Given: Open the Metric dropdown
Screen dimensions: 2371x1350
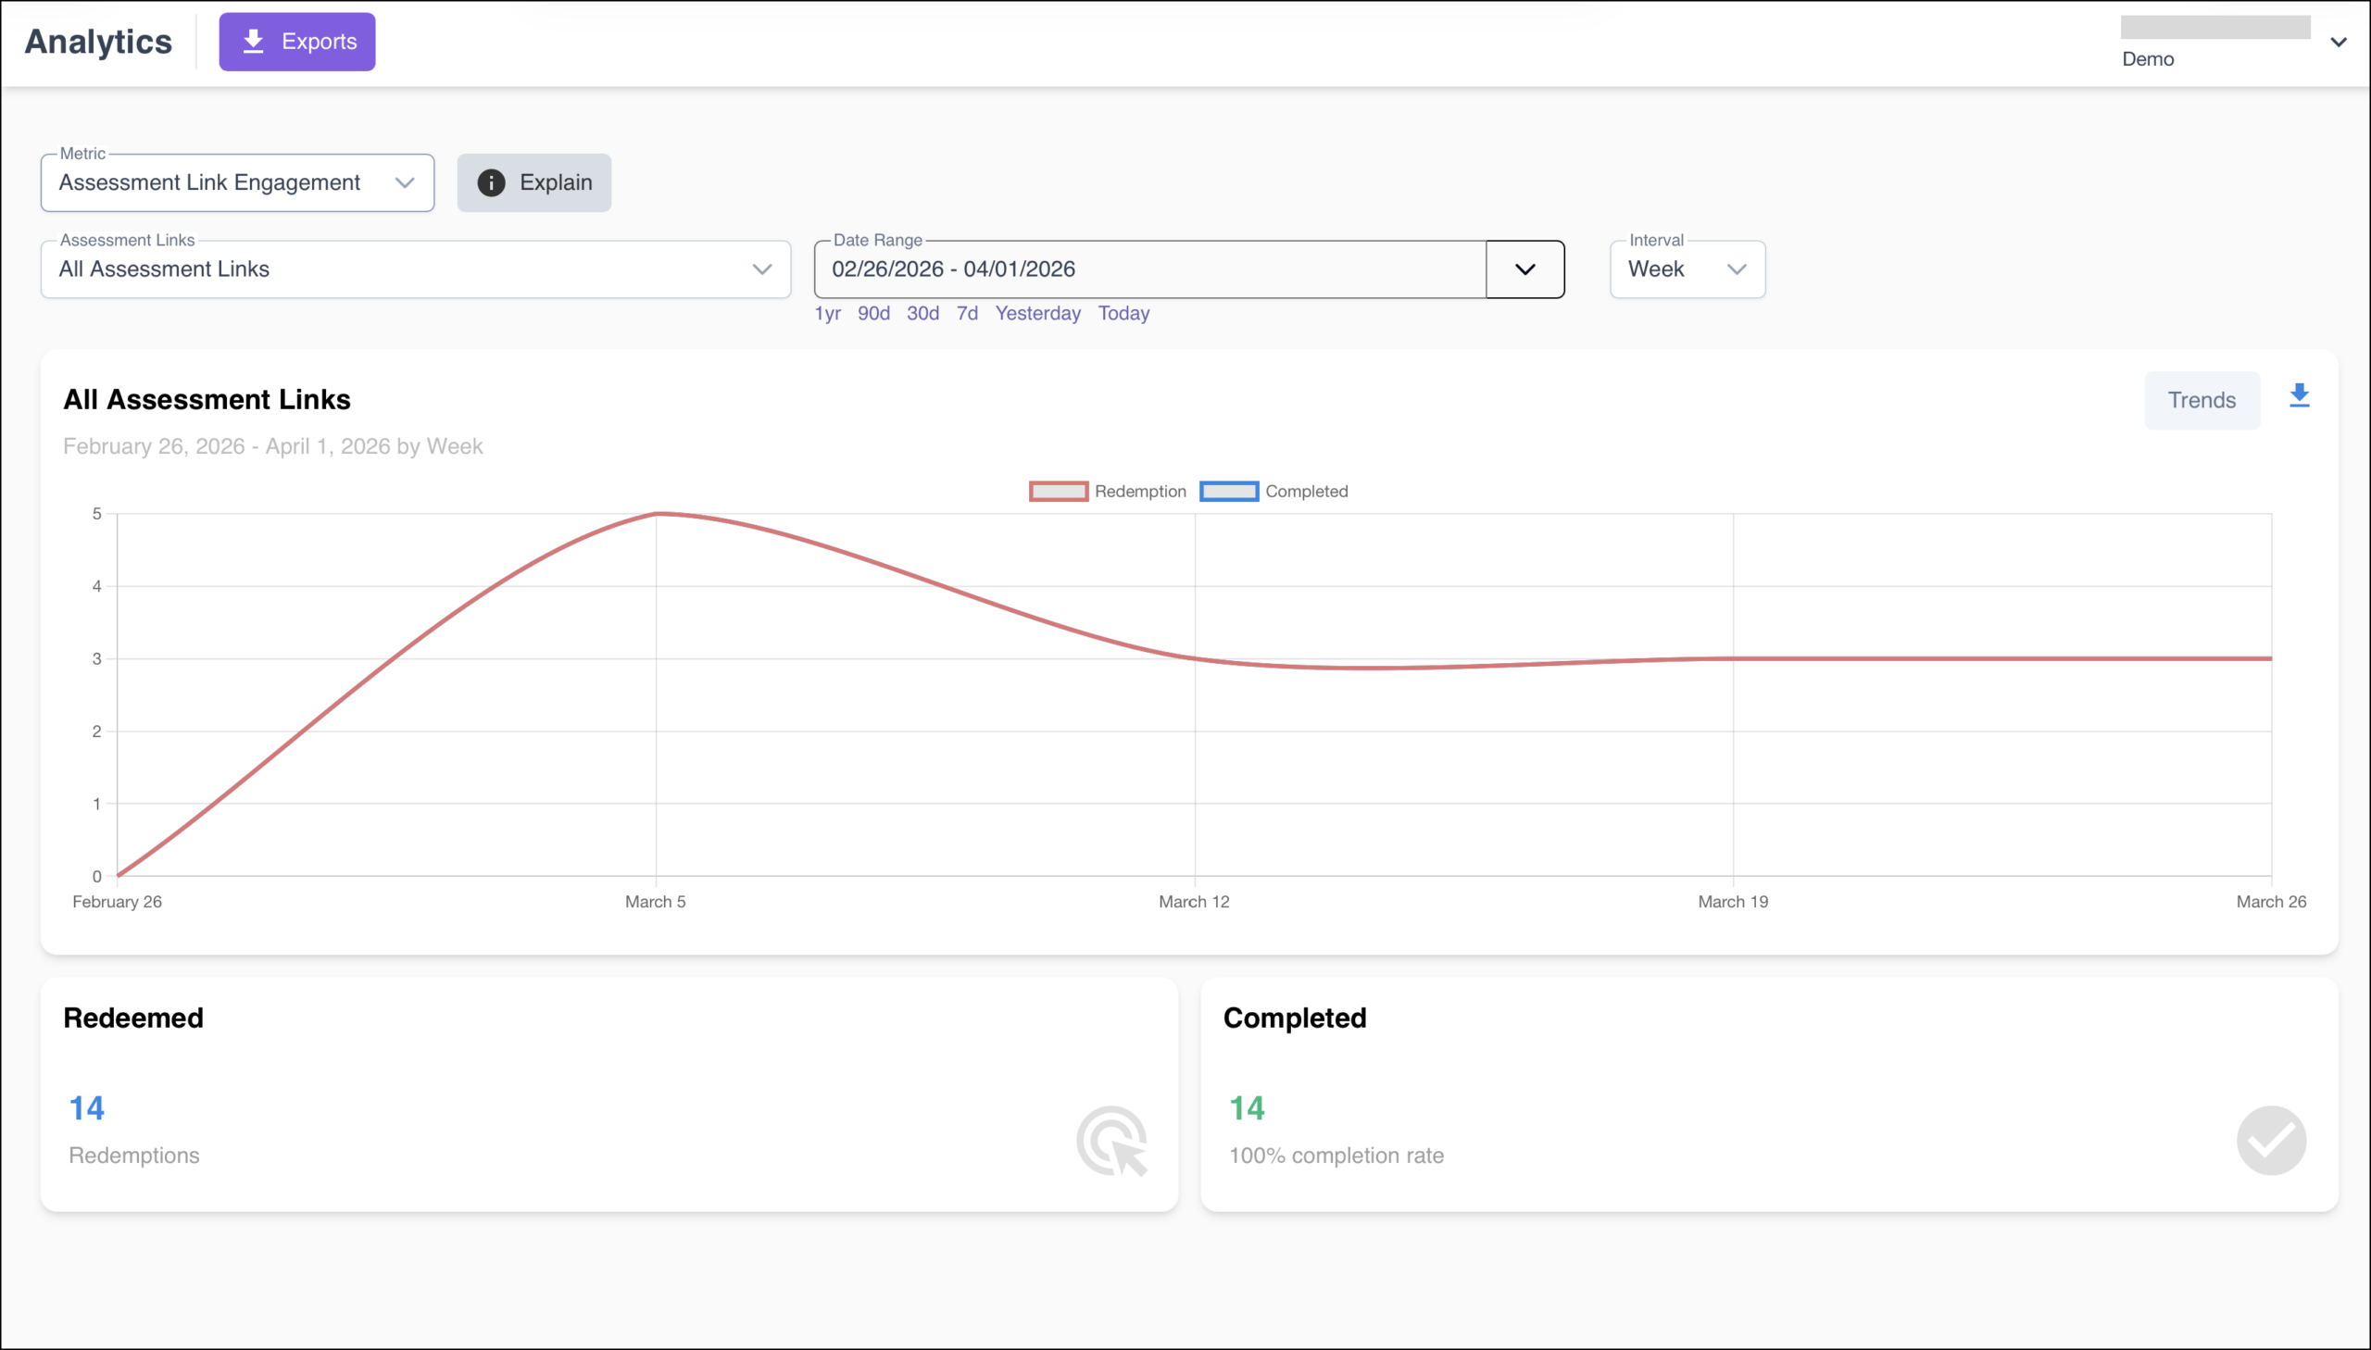Looking at the screenshot, I should (237, 182).
